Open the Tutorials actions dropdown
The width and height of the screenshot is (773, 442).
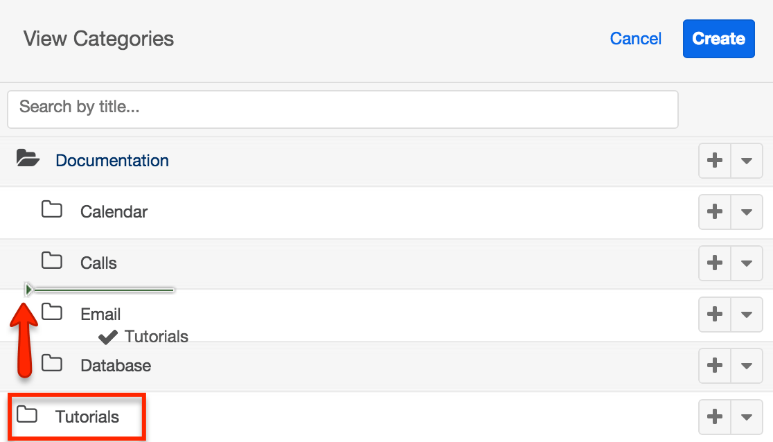(x=747, y=416)
